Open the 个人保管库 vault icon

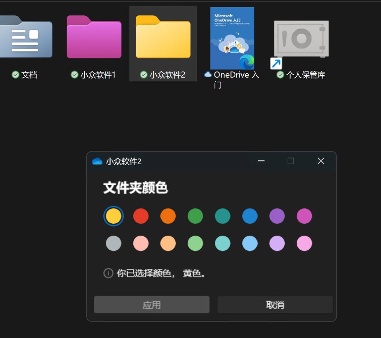[x=301, y=38]
